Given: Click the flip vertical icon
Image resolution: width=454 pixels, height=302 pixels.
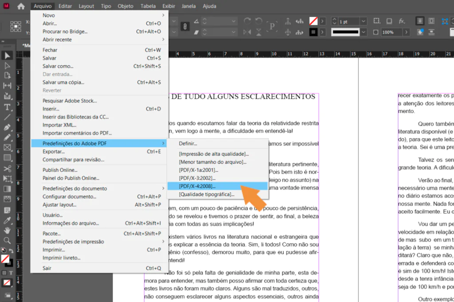Looking at the screenshot, I should 258,32.
